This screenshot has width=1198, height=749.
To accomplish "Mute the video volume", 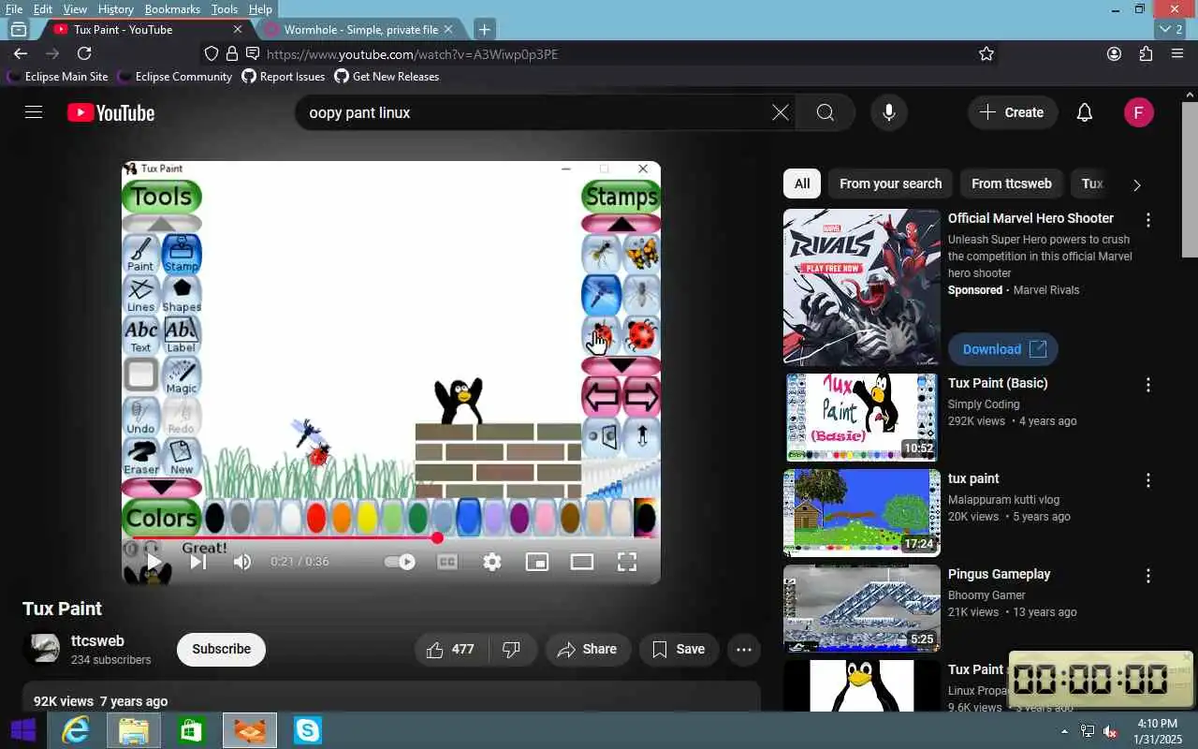I will click(x=242, y=562).
